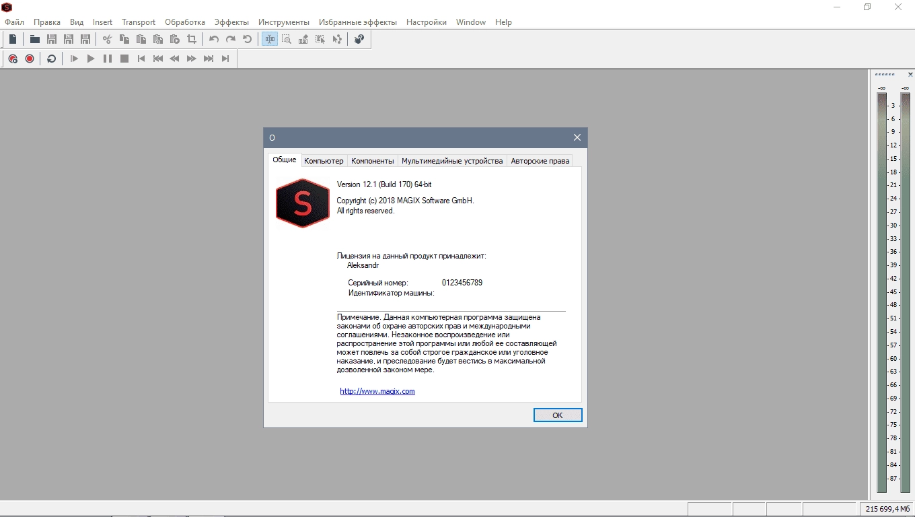915x517 pixels.
Task: Open the Эффекты menu
Action: 231,22
